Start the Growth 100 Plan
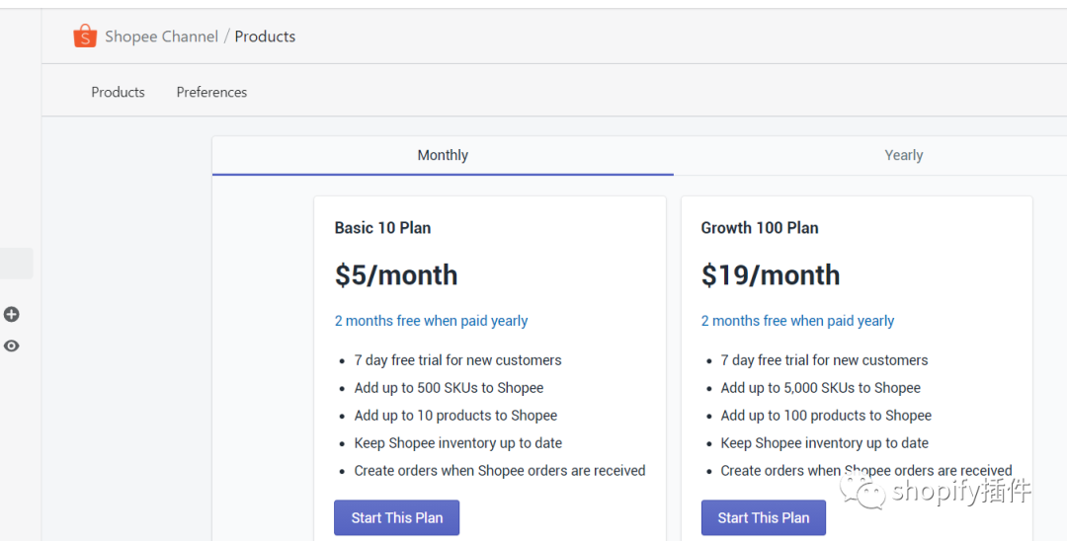This screenshot has height=541, width=1067. pos(763,517)
